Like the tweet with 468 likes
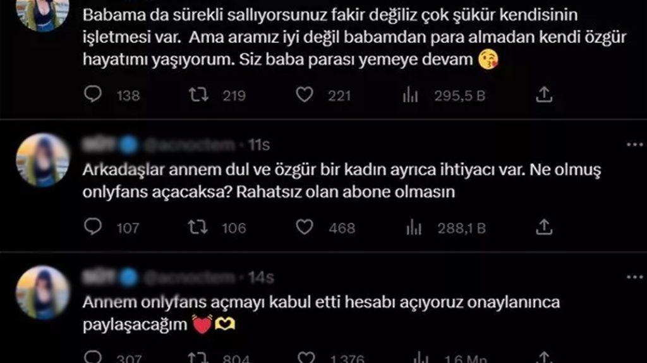647x363 pixels. (x=305, y=227)
